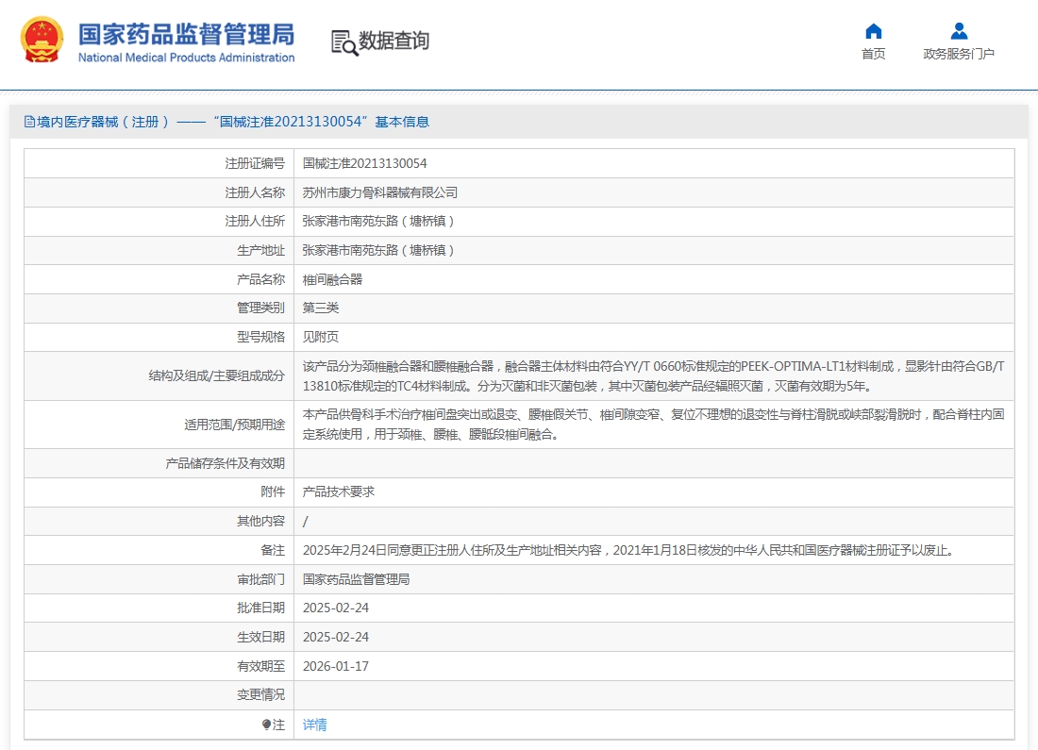
Task: Select the 产品技术要求 attachment value
Action: coord(338,492)
